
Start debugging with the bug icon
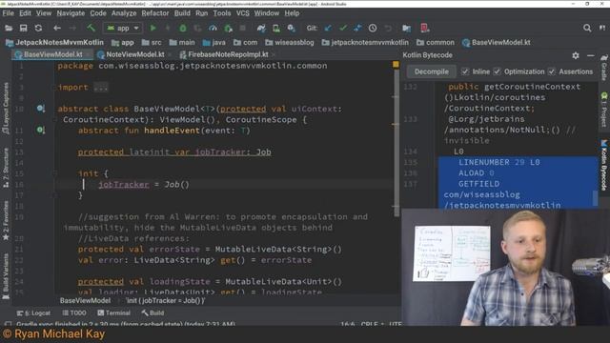point(183,28)
